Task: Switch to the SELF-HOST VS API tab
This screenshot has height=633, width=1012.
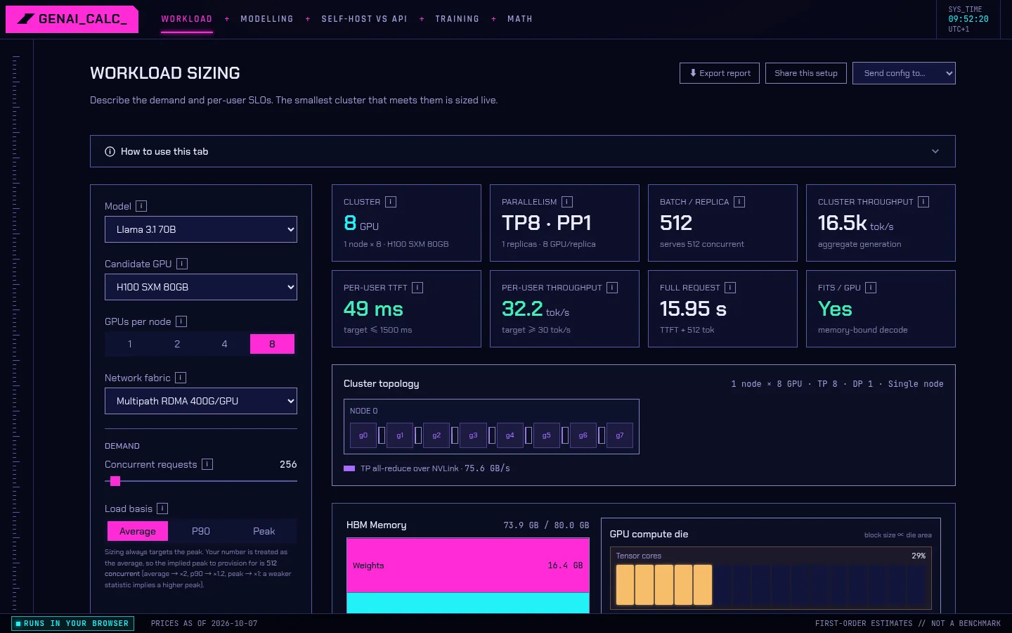Action: 365,19
